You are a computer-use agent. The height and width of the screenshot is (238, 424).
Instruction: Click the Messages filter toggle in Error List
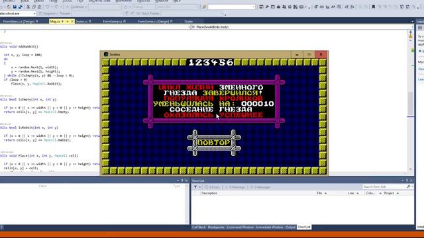pos(260,187)
